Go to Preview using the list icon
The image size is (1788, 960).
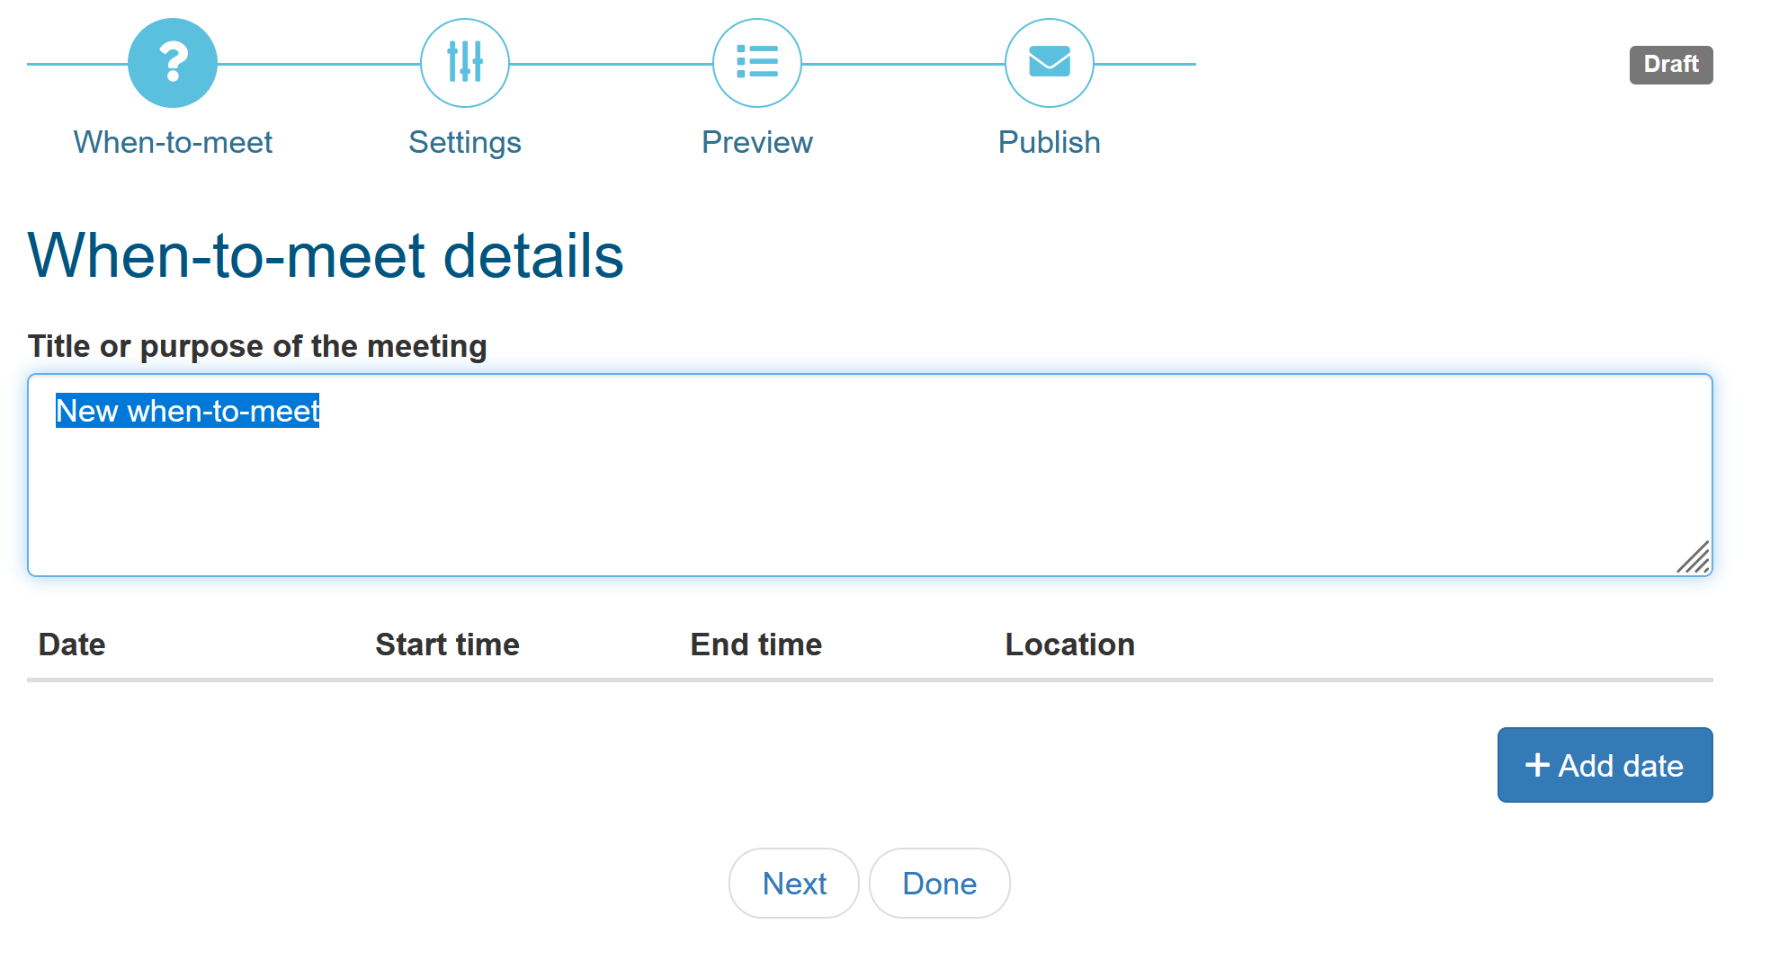click(x=757, y=63)
